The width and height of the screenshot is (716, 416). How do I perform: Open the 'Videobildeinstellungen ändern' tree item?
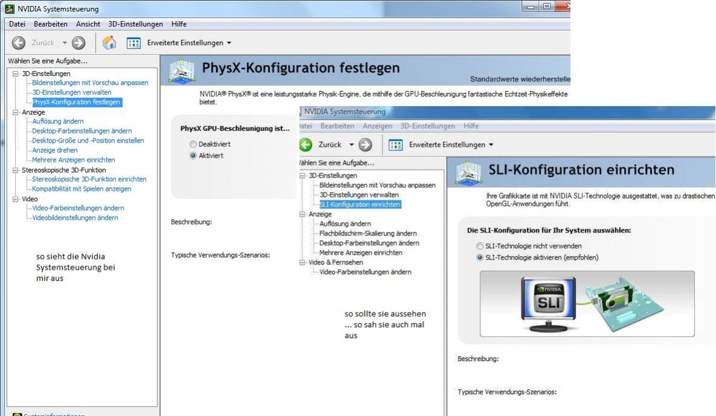pos(76,218)
